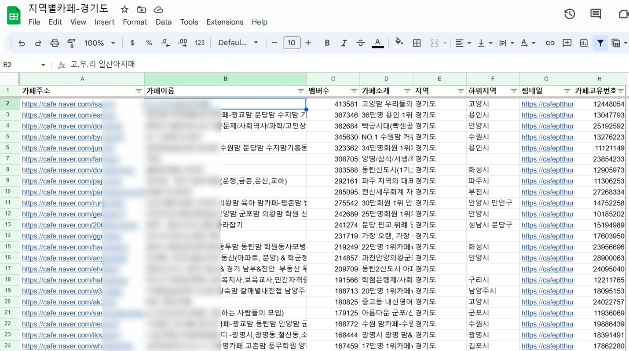This screenshot has width=629, height=351.
Task: Open filter for 카페주소 column
Action: pos(139,91)
